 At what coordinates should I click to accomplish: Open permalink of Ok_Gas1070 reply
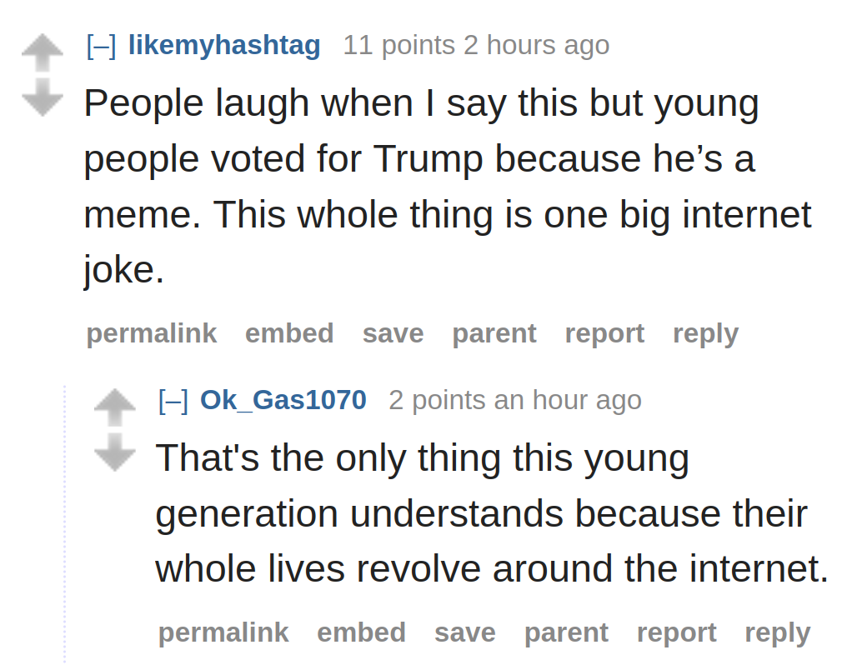tap(223, 632)
